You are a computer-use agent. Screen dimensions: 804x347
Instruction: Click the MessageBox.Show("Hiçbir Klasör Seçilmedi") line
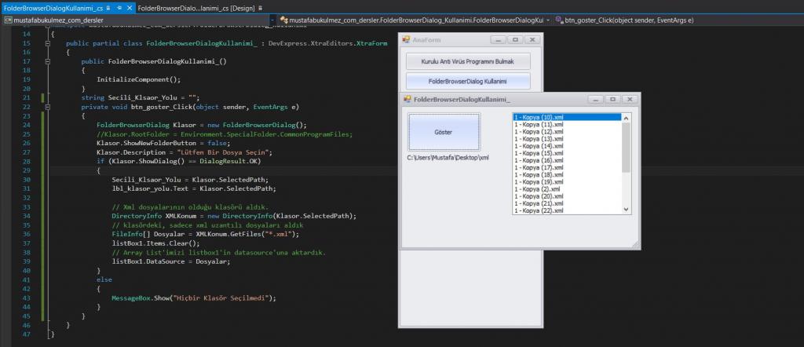coord(194,298)
